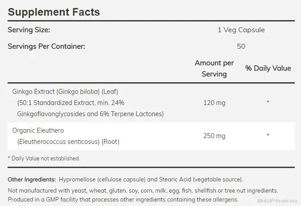This screenshot has height=206, width=301.
Task: Click the 1 Veg Capsule value
Action: click(241, 30)
